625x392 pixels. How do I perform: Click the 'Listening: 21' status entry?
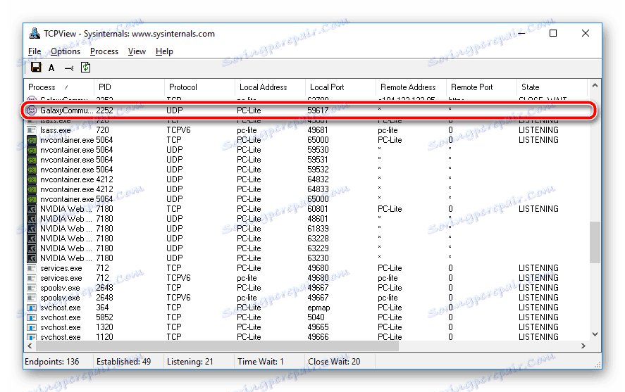(190, 362)
